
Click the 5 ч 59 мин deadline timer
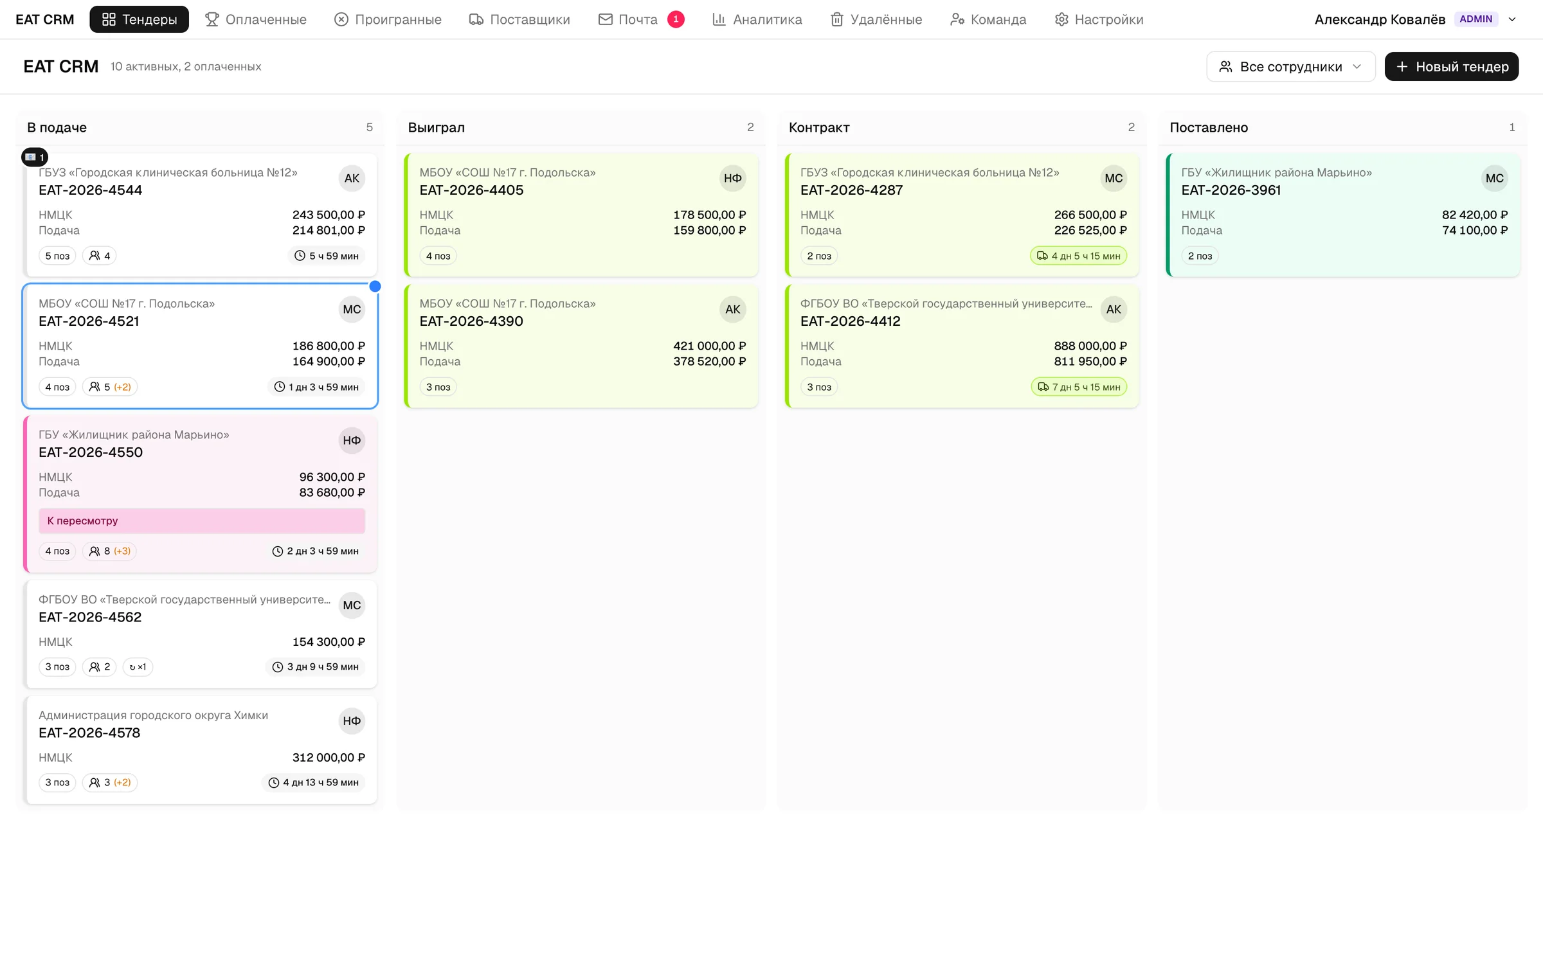tap(327, 256)
